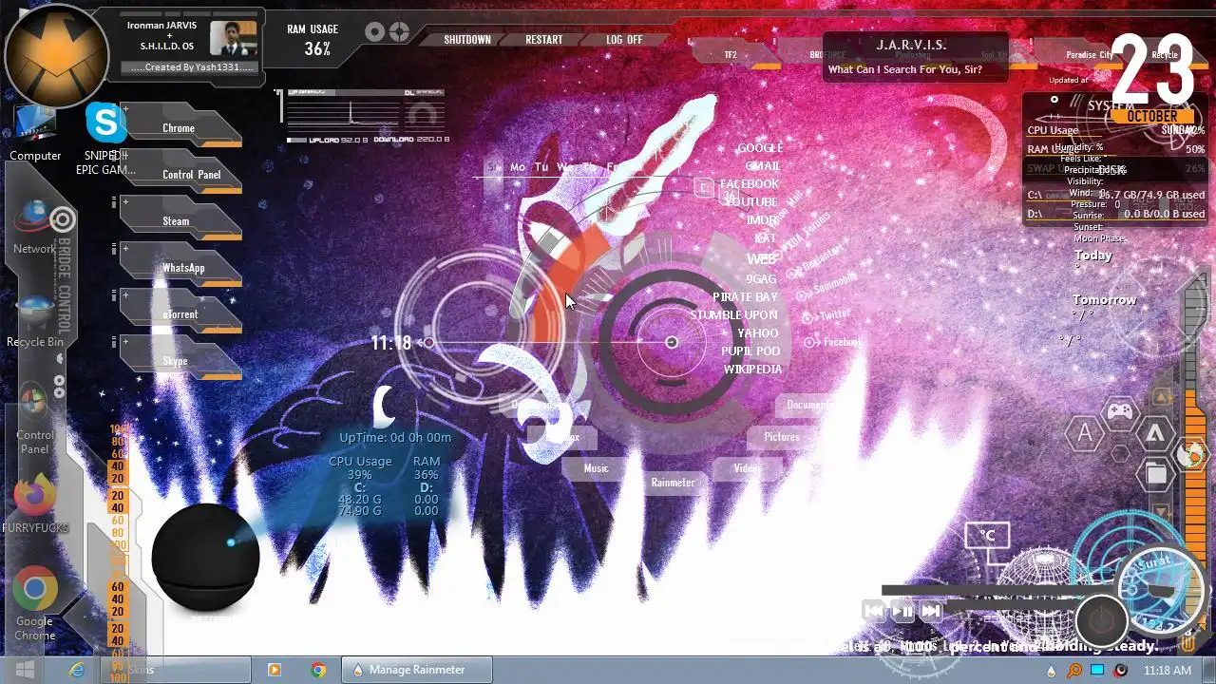Image resolution: width=1216 pixels, height=684 pixels.
Task: Open the FACEBOOK link
Action: [750, 184]
